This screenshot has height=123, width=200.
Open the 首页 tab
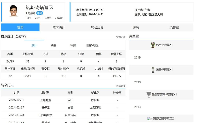(x=20, y=27)
